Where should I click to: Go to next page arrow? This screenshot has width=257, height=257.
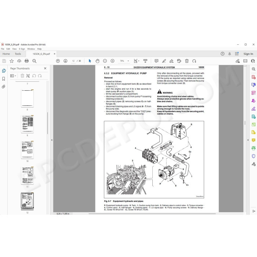pyautogui.click(x=65, y=61)
